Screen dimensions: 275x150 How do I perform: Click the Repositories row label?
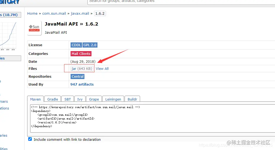click(40, 77)
